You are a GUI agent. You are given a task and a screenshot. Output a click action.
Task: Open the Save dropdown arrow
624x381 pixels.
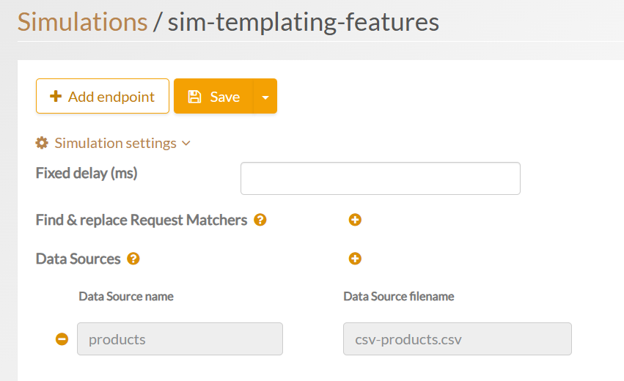pos(265,97)
